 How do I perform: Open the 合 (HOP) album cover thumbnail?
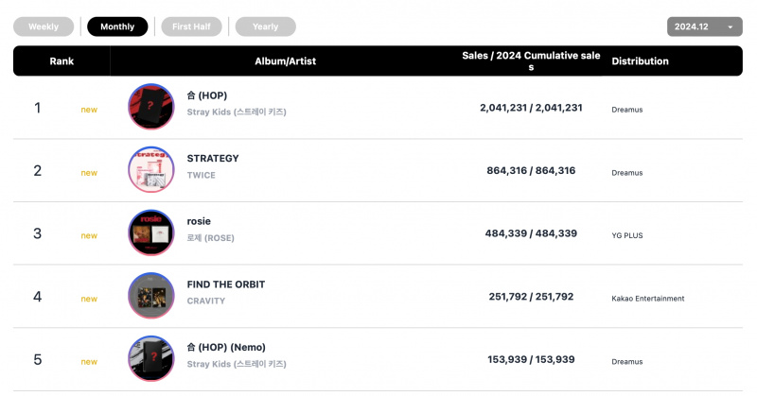151,107
